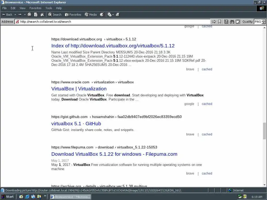
Task: Click inside the Address URL field
Action: pyautogui.click(x=112, y=22)
